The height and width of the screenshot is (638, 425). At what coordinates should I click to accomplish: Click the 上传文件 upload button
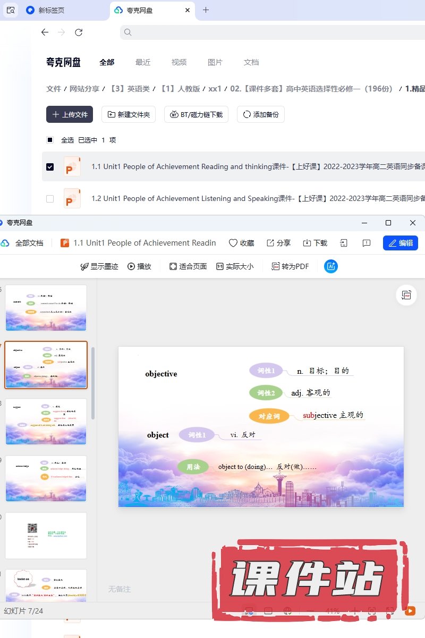(70, 114)
